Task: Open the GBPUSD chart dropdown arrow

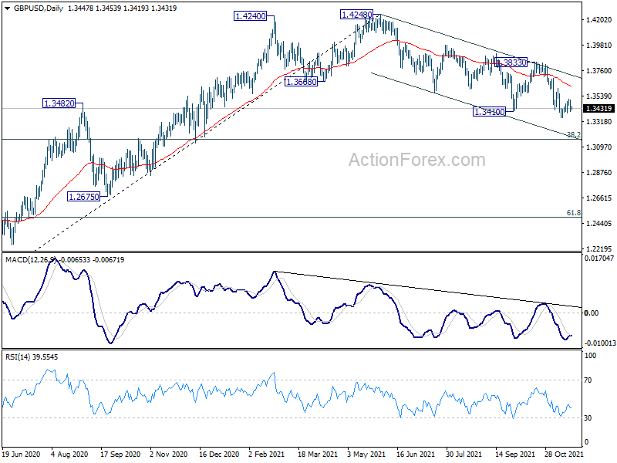Action: tap(7, 8)
